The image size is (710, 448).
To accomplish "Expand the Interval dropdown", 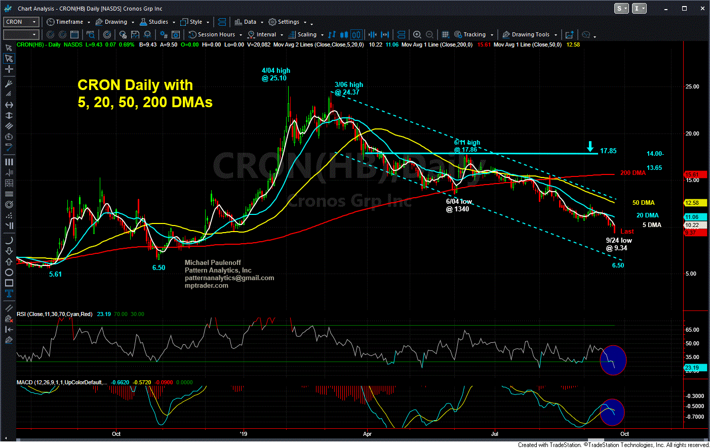I will coord(282,35).
